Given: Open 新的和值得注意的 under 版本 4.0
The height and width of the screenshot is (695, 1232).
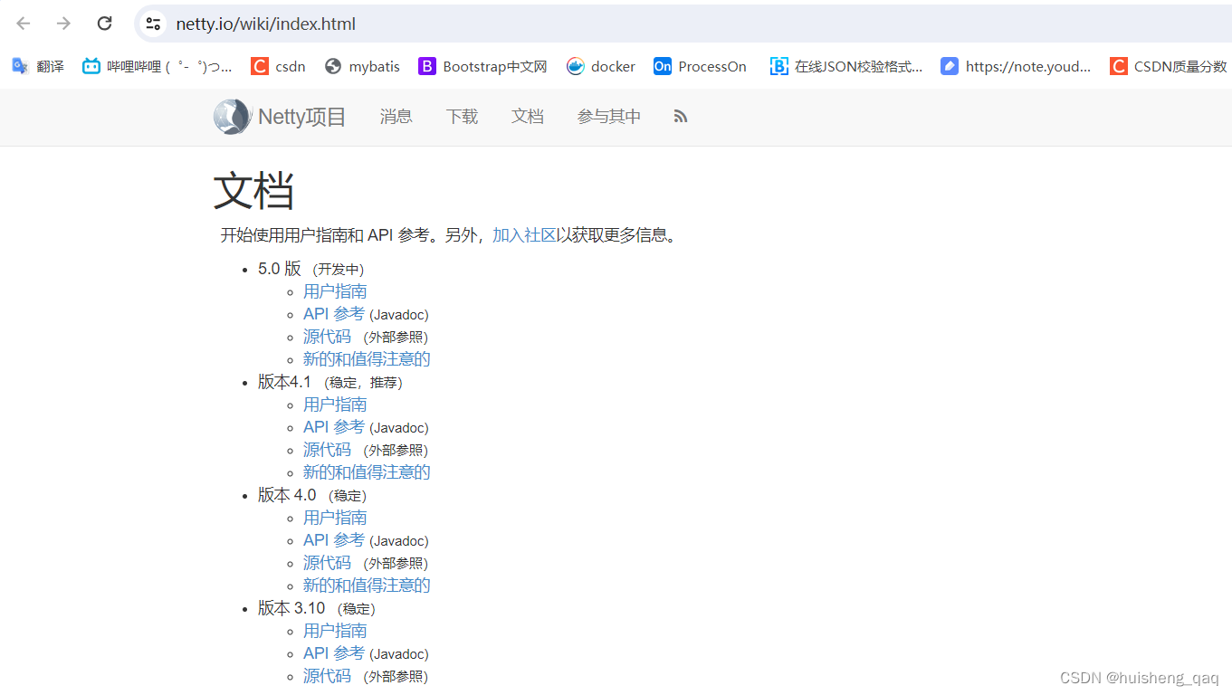Looking at the screenshot, I should click(367, 586).
